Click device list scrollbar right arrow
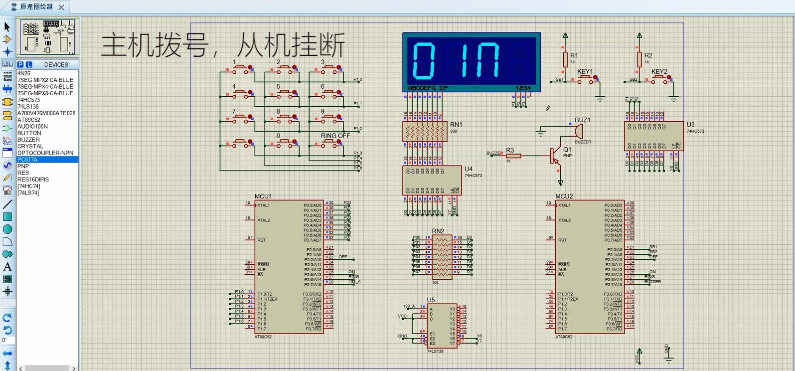The image size is (795, 371). pyautogui.click(x=74, y=369)
